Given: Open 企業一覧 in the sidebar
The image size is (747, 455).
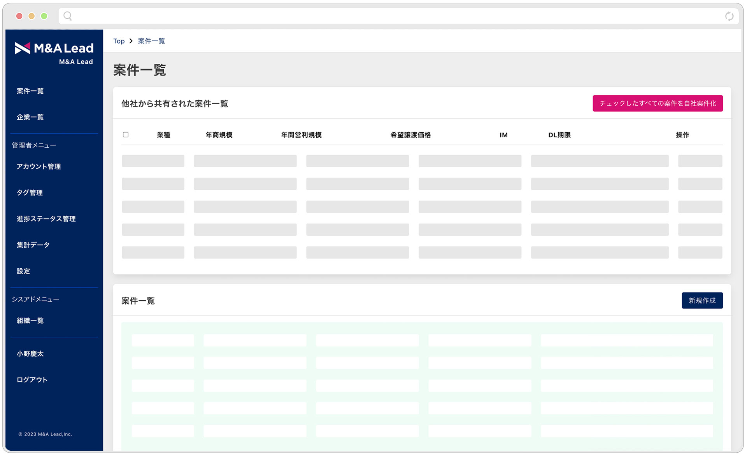Looking at the screenshot, I should pyautogui.click(x=30, y=117).
